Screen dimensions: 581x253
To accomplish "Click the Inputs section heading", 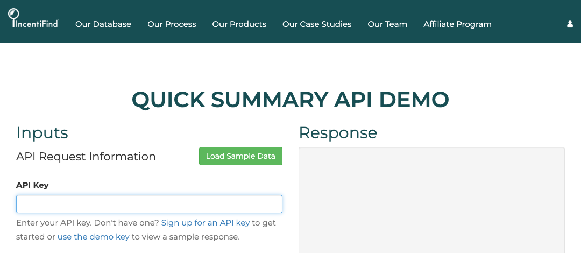I will click(42, 133).
